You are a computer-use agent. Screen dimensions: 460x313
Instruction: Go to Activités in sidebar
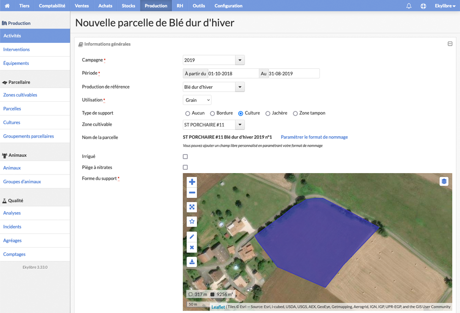[35, 36]
